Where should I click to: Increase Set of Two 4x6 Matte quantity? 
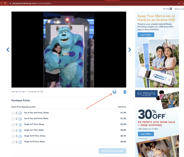point(20,119)
